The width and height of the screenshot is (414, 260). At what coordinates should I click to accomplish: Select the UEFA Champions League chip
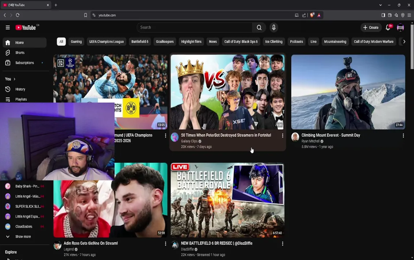pyautogui.click(x=107, y=42)
